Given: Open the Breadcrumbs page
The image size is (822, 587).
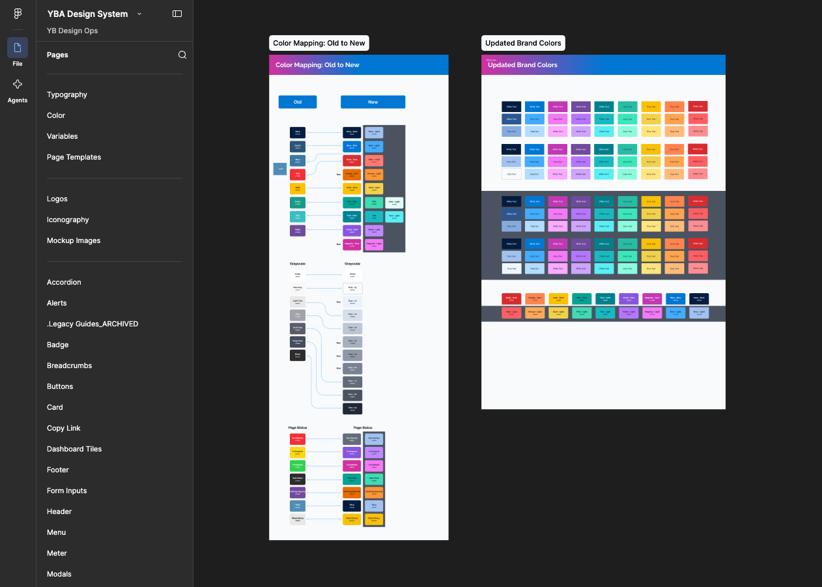Looking at the screenshot, I should click(x=69, y=365).
